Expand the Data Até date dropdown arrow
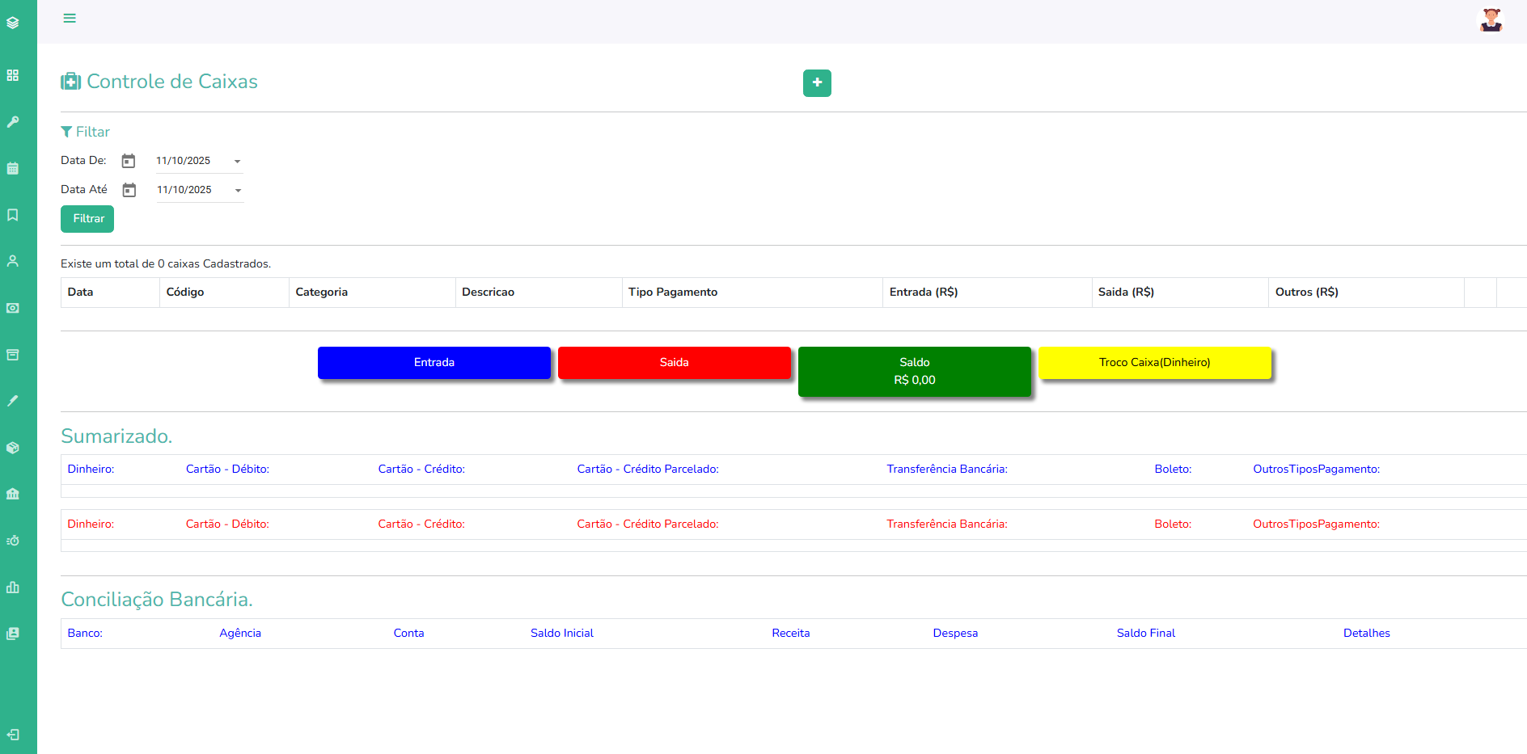The width and height of the screenshot is (1527, 754). 239,191
